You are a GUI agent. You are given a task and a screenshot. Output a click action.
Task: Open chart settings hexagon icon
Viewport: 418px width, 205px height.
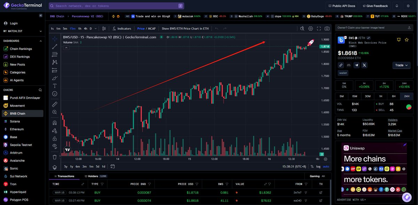point(310,29)
